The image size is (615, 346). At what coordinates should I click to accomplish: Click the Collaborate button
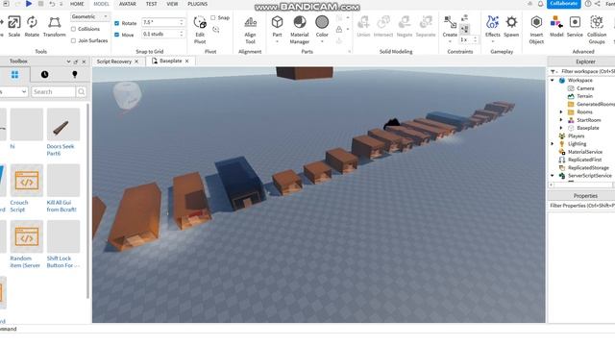(564, 4)
